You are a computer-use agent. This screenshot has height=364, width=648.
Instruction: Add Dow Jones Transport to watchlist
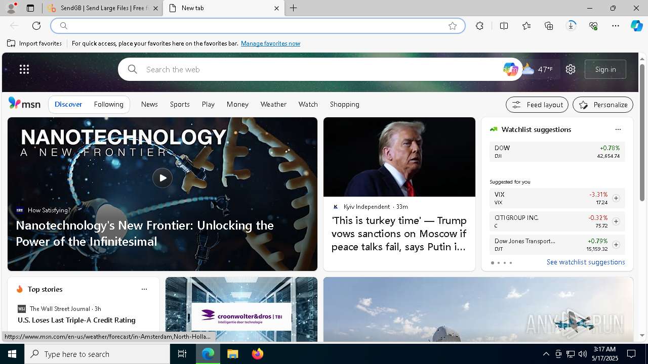coord(616,245)
